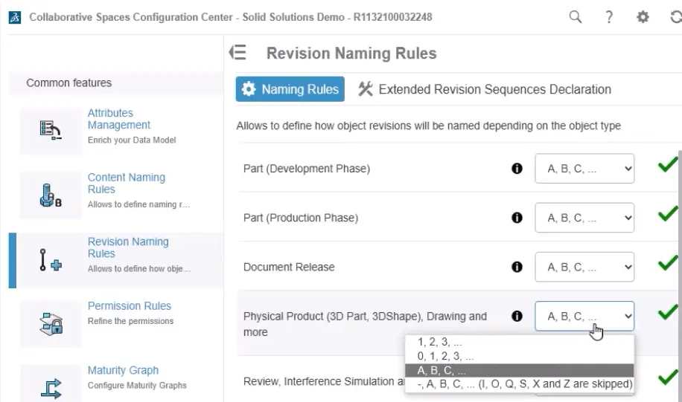Viewport: 682px width, 402px height.
Task: Choose option skipping I, O, Q, S, X, Z
Action: click(520, 384)
